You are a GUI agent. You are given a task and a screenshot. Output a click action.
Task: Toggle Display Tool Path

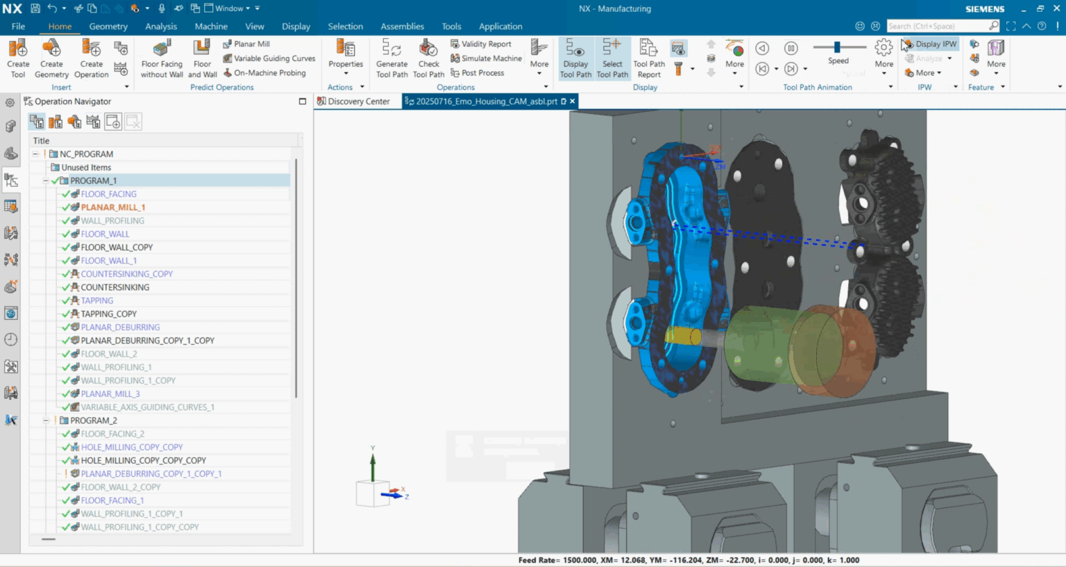[x=575, y=59]
